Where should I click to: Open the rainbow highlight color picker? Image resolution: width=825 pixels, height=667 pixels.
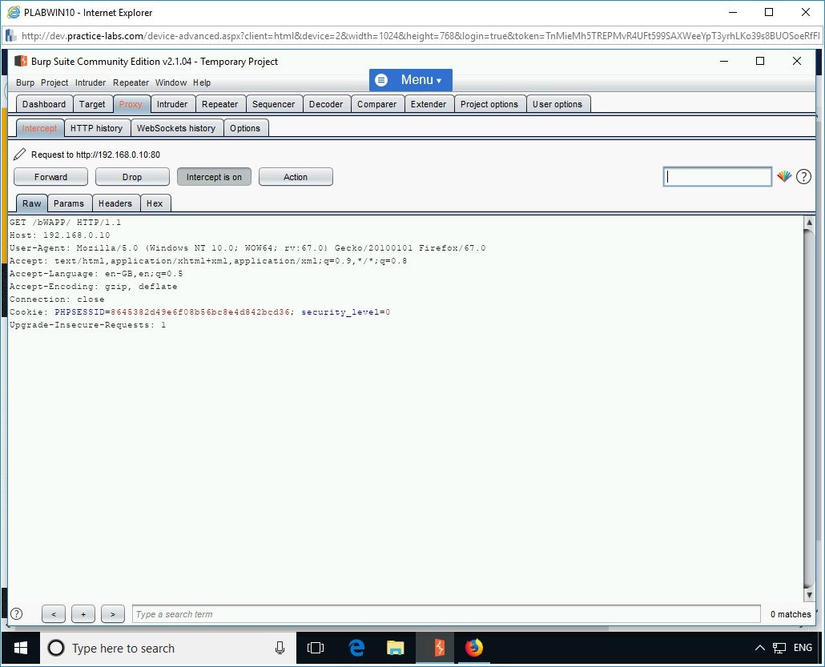[x=784, y=176]
